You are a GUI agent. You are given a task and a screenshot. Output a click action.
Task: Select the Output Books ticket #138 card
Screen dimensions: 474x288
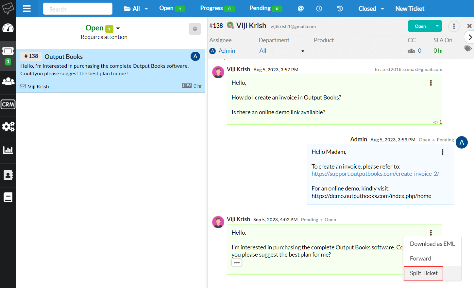(110, 71)
